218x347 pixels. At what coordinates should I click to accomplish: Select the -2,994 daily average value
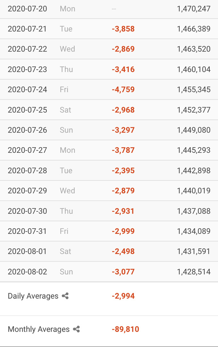[123, 296]
